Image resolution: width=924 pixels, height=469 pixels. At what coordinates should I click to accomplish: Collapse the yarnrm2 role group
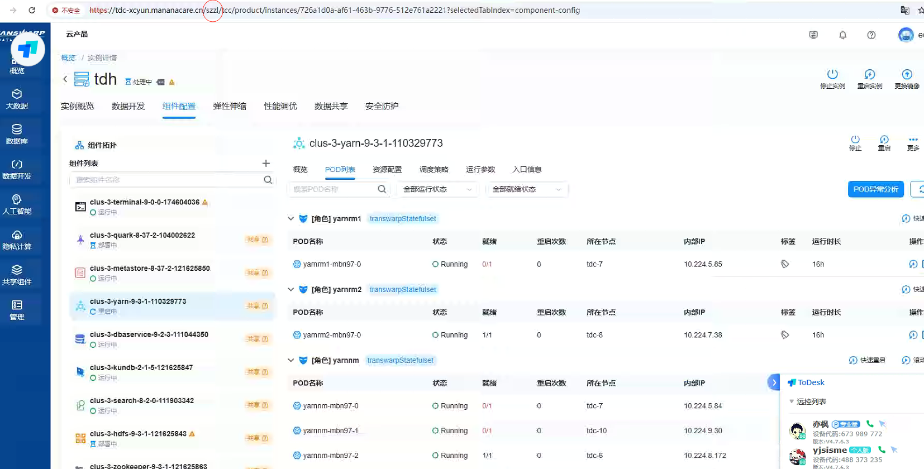pyautogui.click(x=290, y=289)
